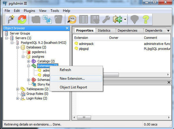174x129 pixels.
Task: Click the create new object toolbar icon
Action: [47, 19]
